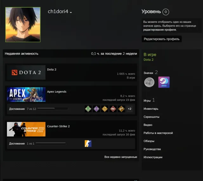Click the Apex Legends achievements progress bar
The image size is (203, 181).
[x=52, y=109]
